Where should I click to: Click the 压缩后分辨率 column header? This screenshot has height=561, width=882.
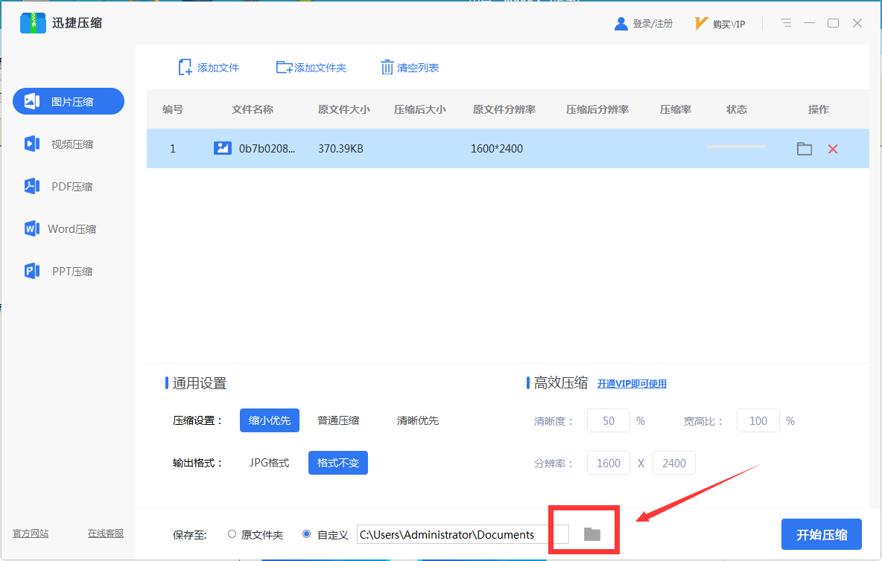pyautogui.click(x=597, y=109)
